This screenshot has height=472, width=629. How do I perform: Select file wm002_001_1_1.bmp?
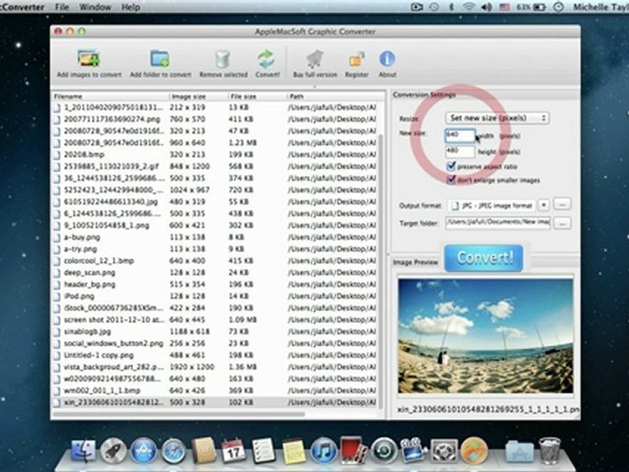(x=215, y=391)
